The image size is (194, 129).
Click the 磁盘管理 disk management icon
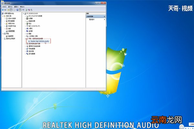7,36
